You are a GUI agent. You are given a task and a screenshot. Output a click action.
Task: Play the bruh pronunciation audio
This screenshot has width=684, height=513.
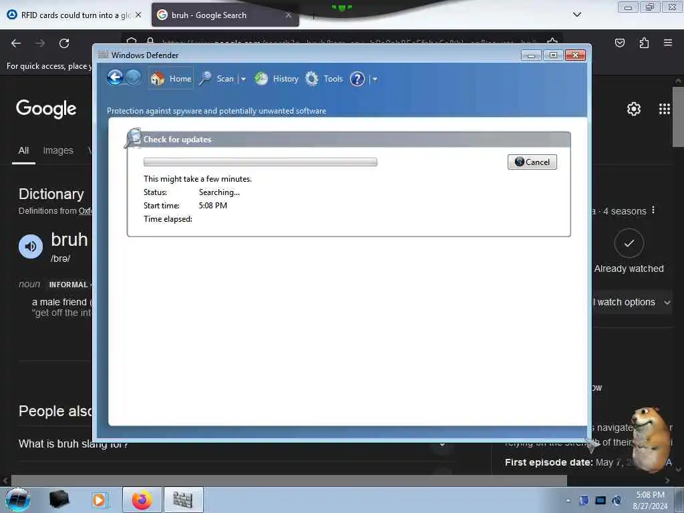[31, 246]
